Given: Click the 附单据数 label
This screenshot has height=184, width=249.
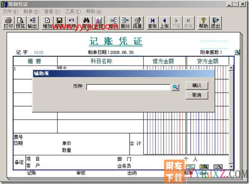Looking at the screenshot, I should 211,52.
